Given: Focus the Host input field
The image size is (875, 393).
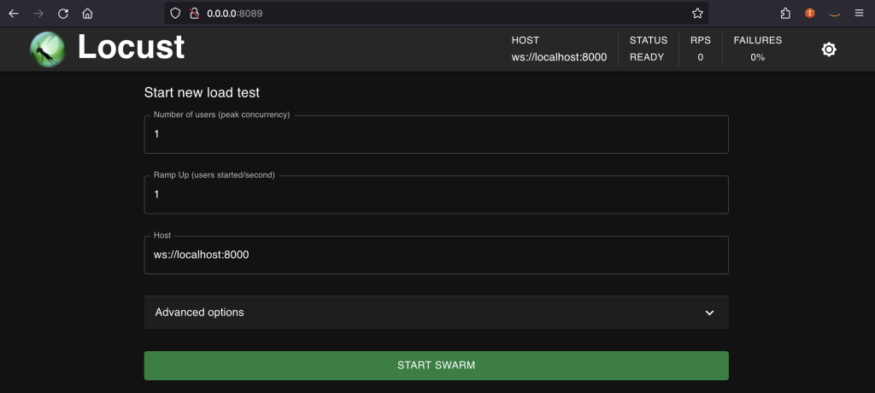Looking at the screenshot, I should [436, 255].
